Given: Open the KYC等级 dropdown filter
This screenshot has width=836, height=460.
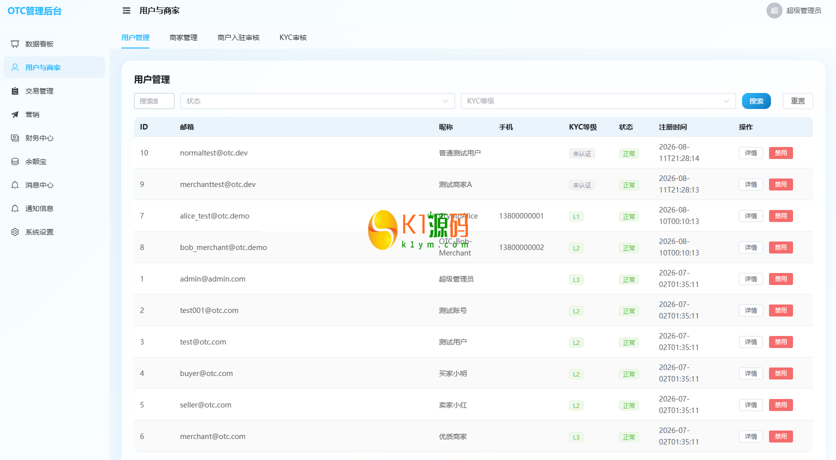Looking at the screenshot, I should click(598, 101).
